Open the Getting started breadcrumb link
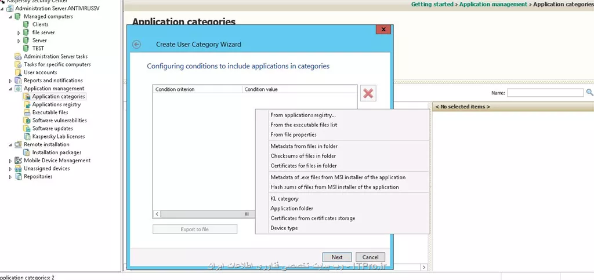This screenshot has width=594, height=280. (x=432, y=5)
